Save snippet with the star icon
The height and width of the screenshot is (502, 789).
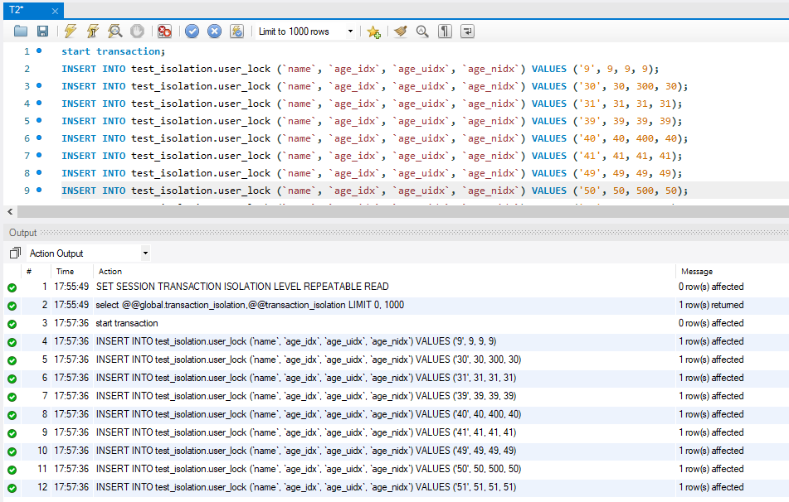[x=374, y=31]
